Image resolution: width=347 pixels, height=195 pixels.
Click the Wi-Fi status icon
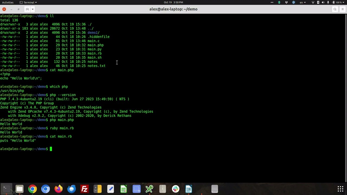pyautogui.click(x=313, y=2)
